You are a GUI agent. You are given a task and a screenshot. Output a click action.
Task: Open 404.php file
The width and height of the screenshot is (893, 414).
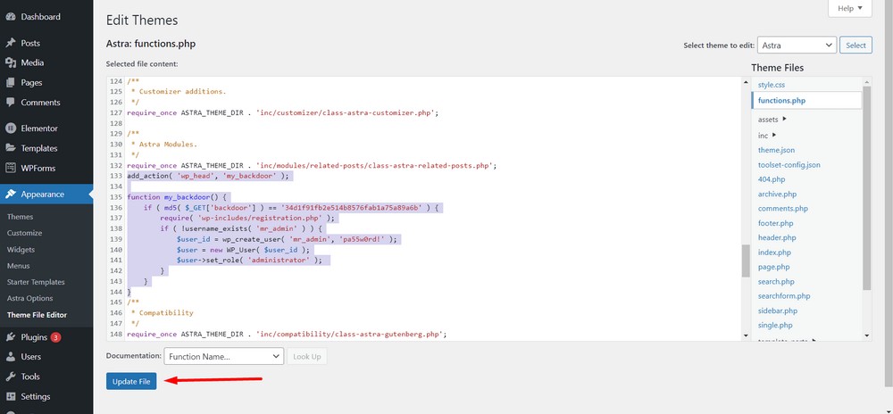[772, 179]
